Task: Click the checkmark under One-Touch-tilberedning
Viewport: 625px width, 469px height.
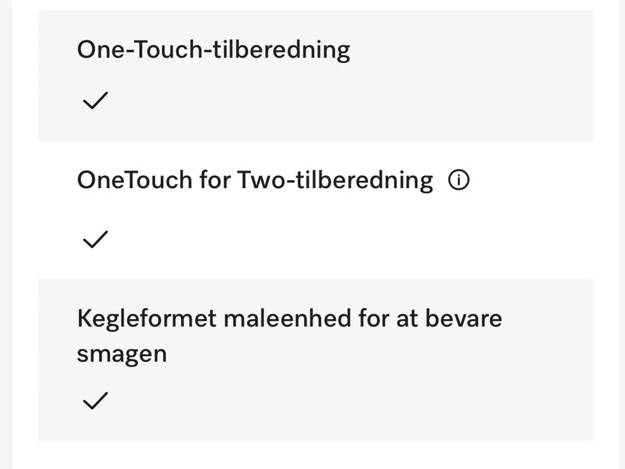Action: click(95, 100)
